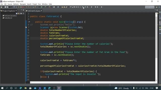Open Task View in the taskbar
161x90 pixels.
point(16,88)
